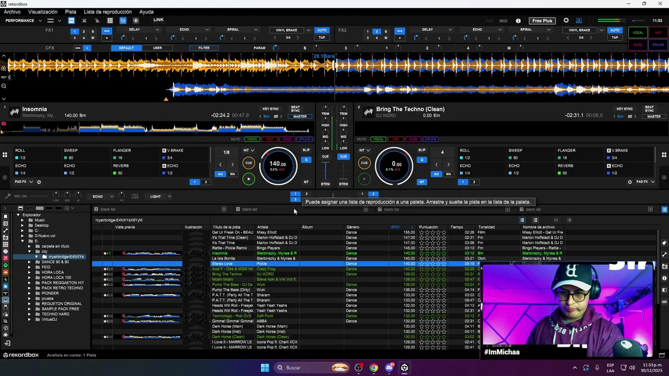Viewport: 669px width, 376px height.
Task: Open deck 1 pad mode grid icon
Action: click(5, 155)
